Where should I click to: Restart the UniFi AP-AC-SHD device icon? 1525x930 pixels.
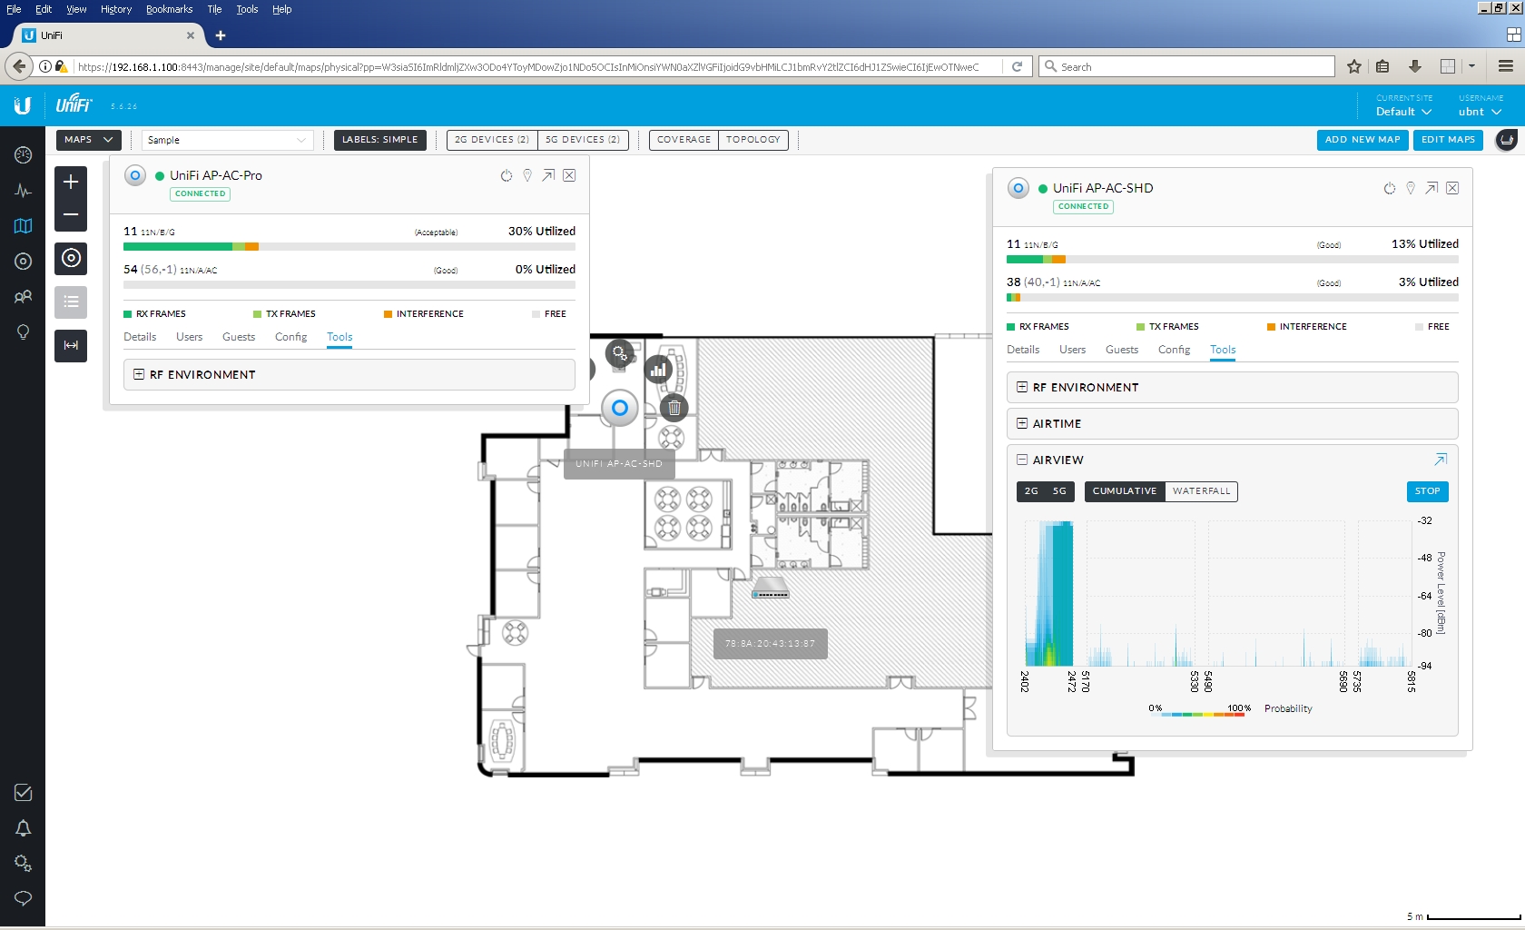click(x=1389, y=189)
